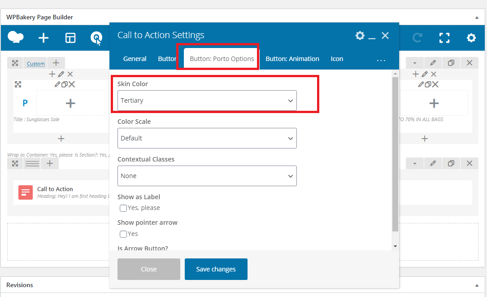Switch to the General tab
The height and width of the screenshot is (297, 487).
135,59
